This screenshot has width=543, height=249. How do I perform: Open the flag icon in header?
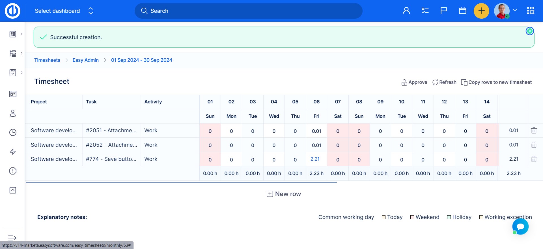443,11
